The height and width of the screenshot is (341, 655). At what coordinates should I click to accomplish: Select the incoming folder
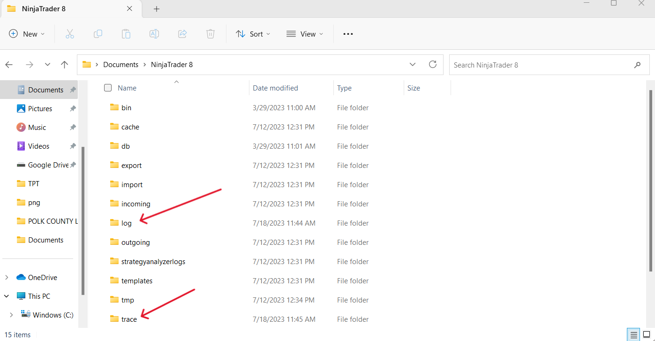[x=136, y=204]
